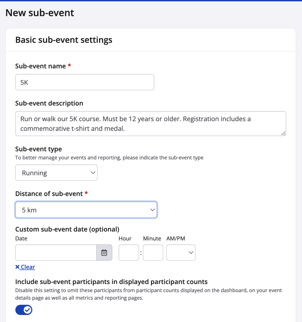This screenshot has height=322, width=302.
Task: Select the Hour input box
Action: 129,253
